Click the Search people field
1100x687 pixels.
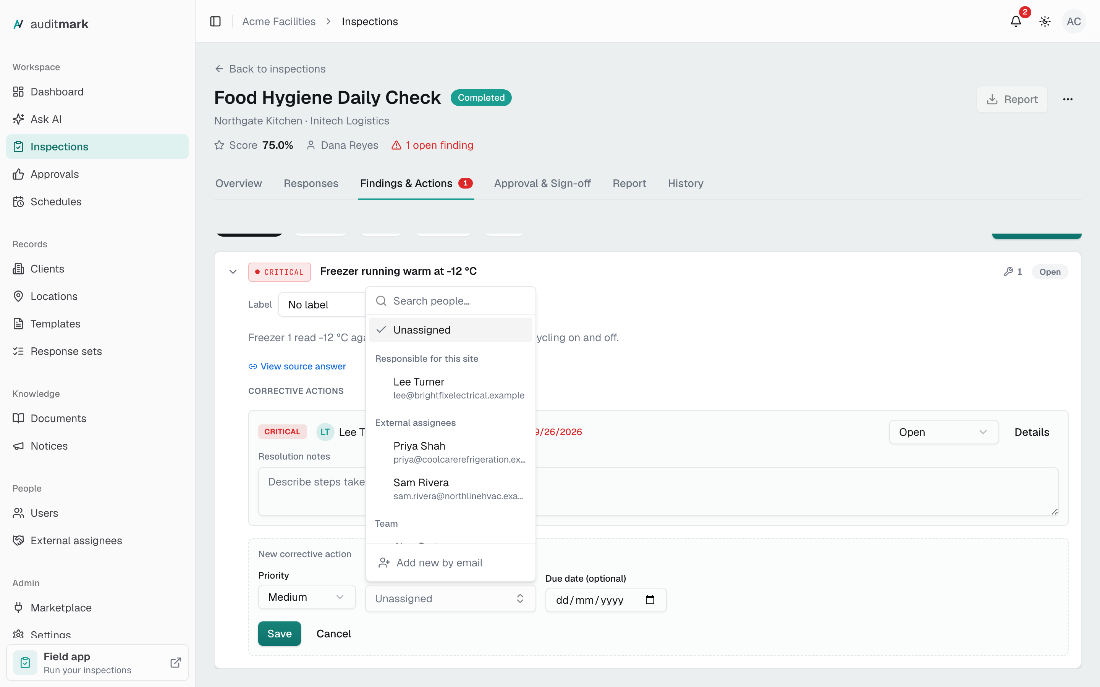pos(450,301)
